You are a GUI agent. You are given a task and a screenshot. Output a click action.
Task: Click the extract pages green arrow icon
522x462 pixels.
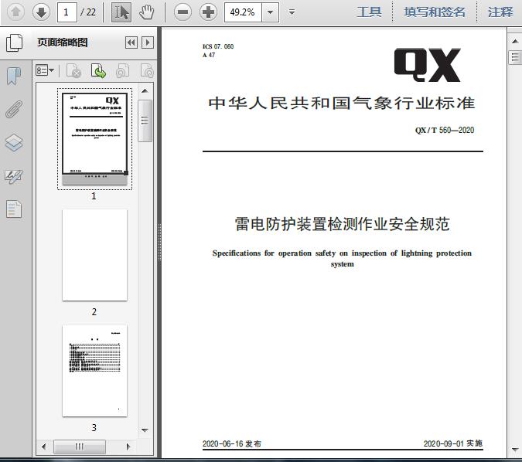coord(98,70)
